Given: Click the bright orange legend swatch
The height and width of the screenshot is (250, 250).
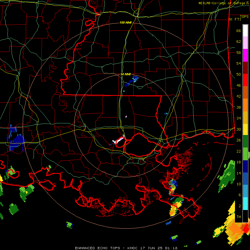Looking at the screenshot, I should point(245,105).
